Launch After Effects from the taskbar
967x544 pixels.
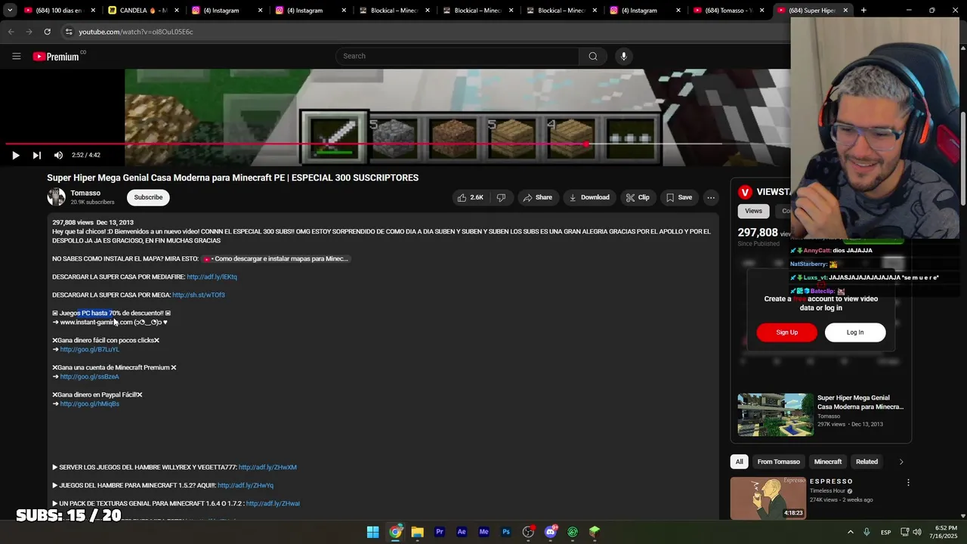[x=462, y=532]
